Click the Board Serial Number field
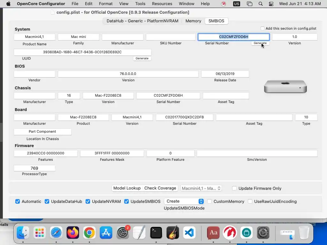This screenshot has width=327, height=245. point(184,117)
